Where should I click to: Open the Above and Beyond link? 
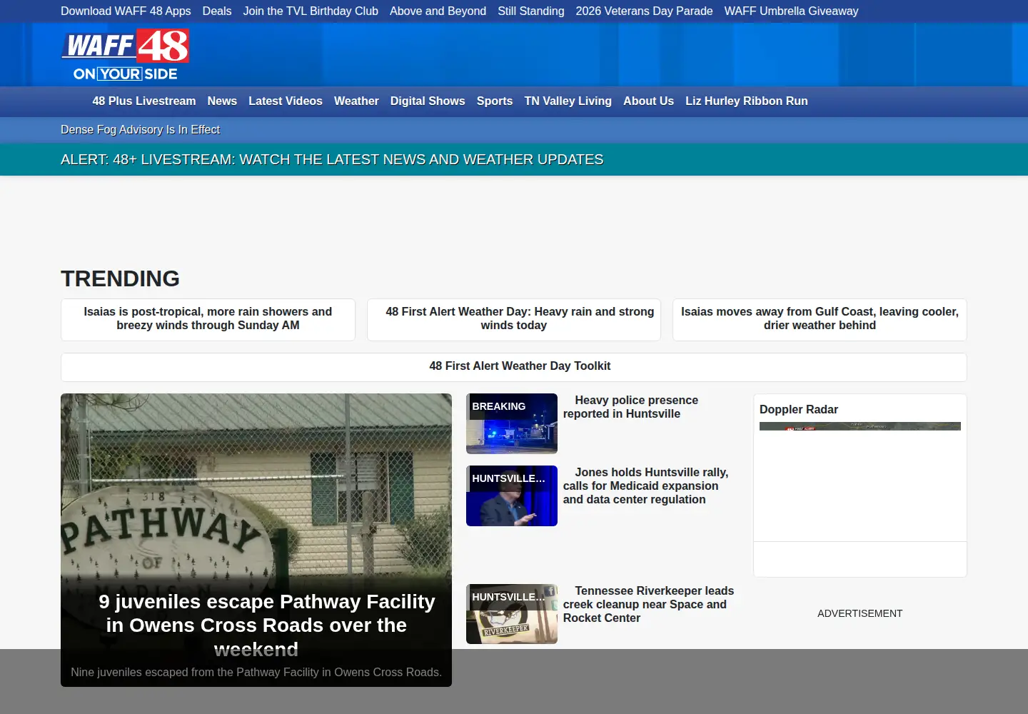pos(438,11)
